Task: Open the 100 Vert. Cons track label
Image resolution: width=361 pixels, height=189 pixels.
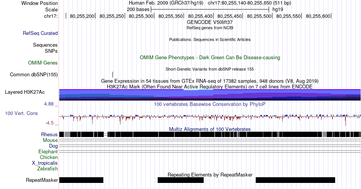Action: coord(21,113)
